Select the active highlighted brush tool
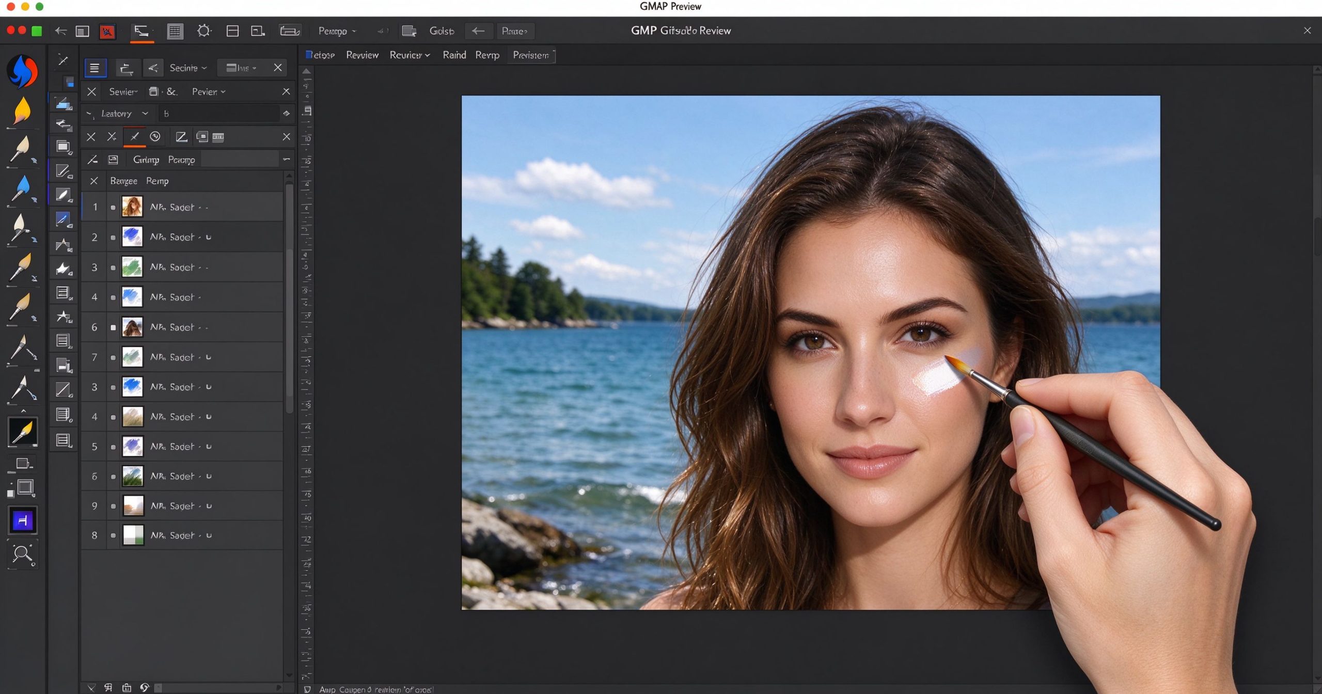 point(22,432)
